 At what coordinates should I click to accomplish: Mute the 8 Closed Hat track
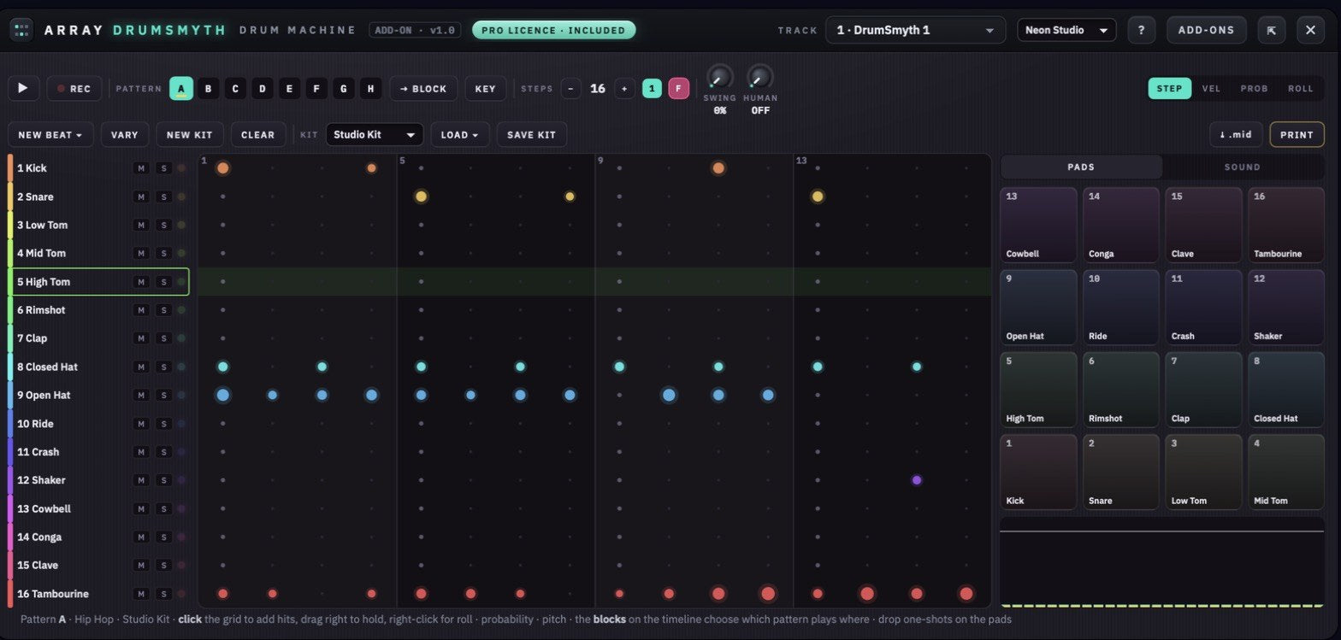pyautogui.click(x=141, y=367)
